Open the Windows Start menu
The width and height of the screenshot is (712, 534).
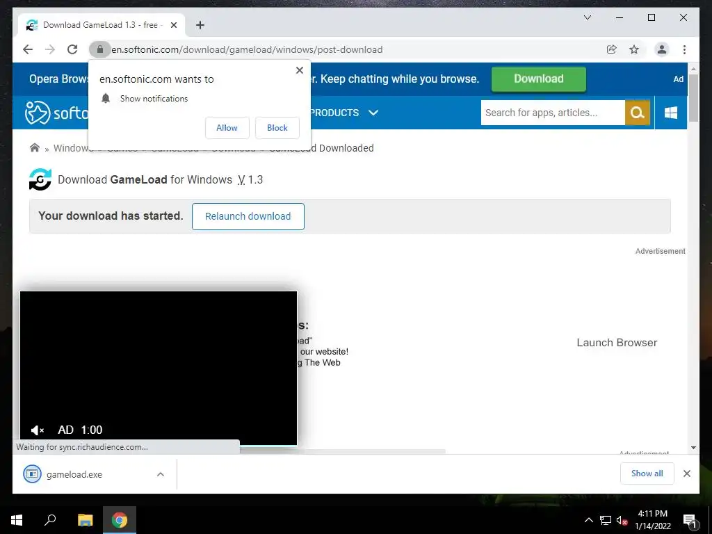(17, 520)
